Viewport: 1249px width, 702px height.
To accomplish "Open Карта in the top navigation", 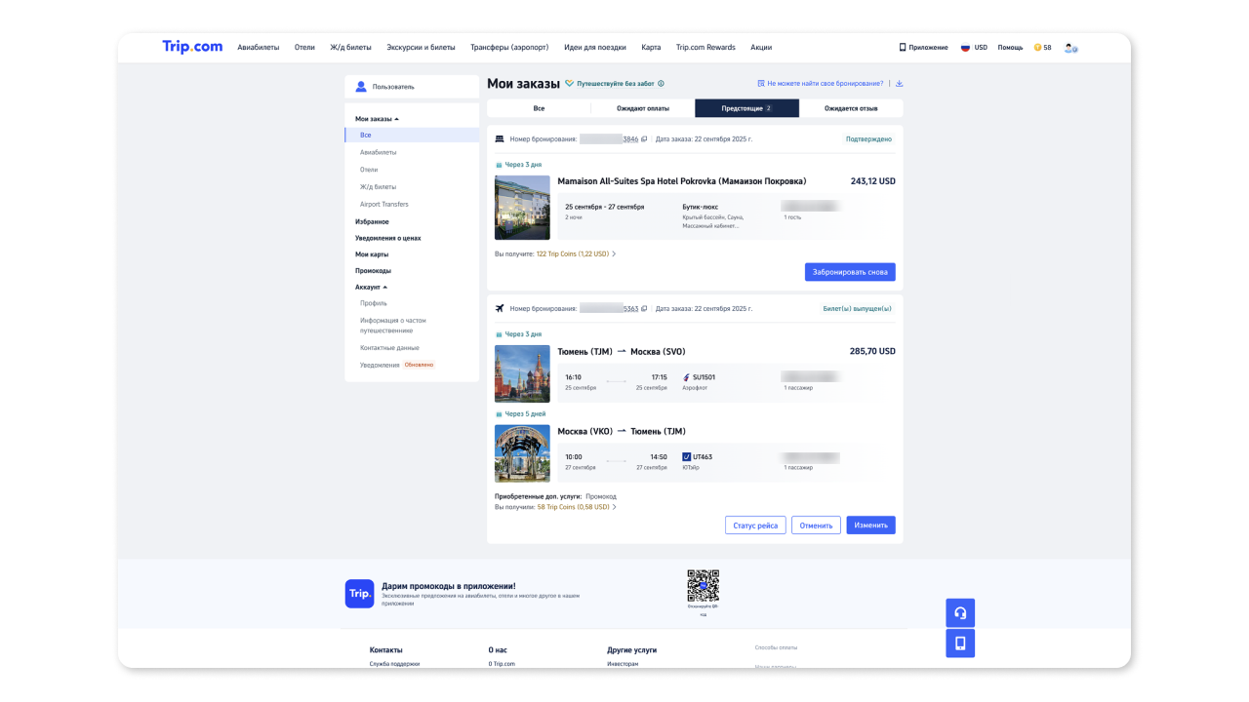I will 651,47.
